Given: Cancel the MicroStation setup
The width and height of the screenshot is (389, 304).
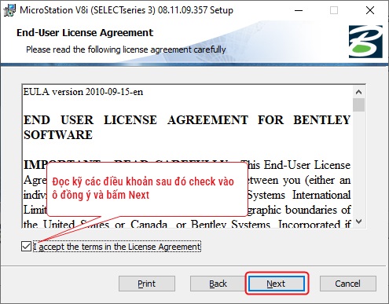Looking at the screenshot, I should (x=348, y=284).
